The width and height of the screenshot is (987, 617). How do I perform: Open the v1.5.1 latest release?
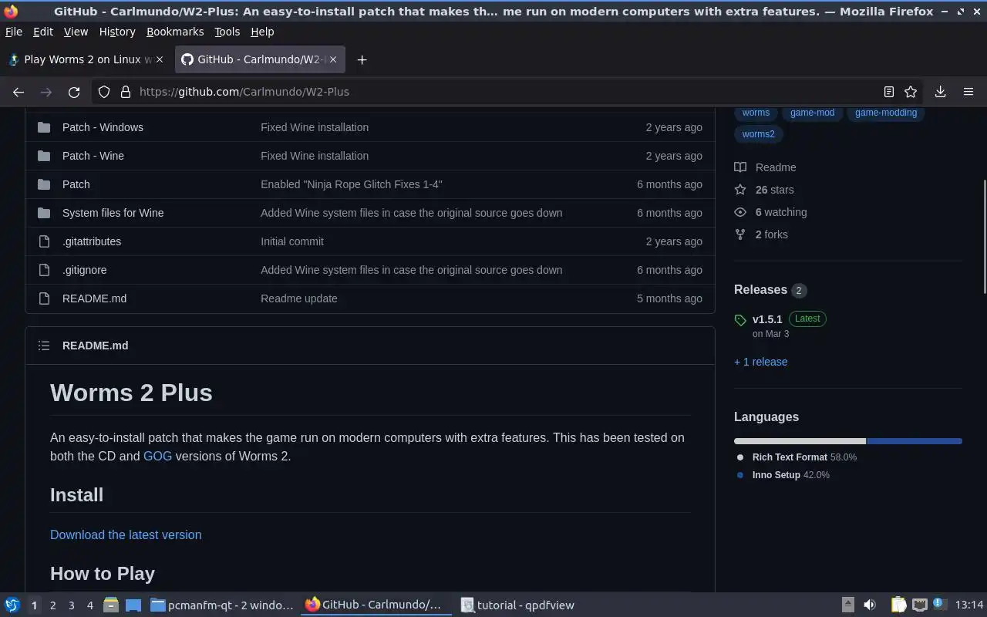click(767, 319)
